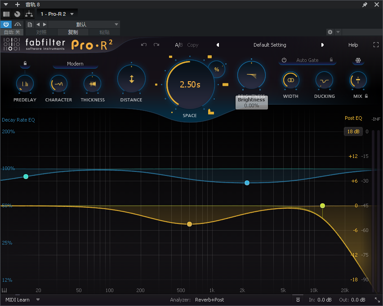Click the Character knob
This screenshot has width=383, height=306.
coord(58,84)
